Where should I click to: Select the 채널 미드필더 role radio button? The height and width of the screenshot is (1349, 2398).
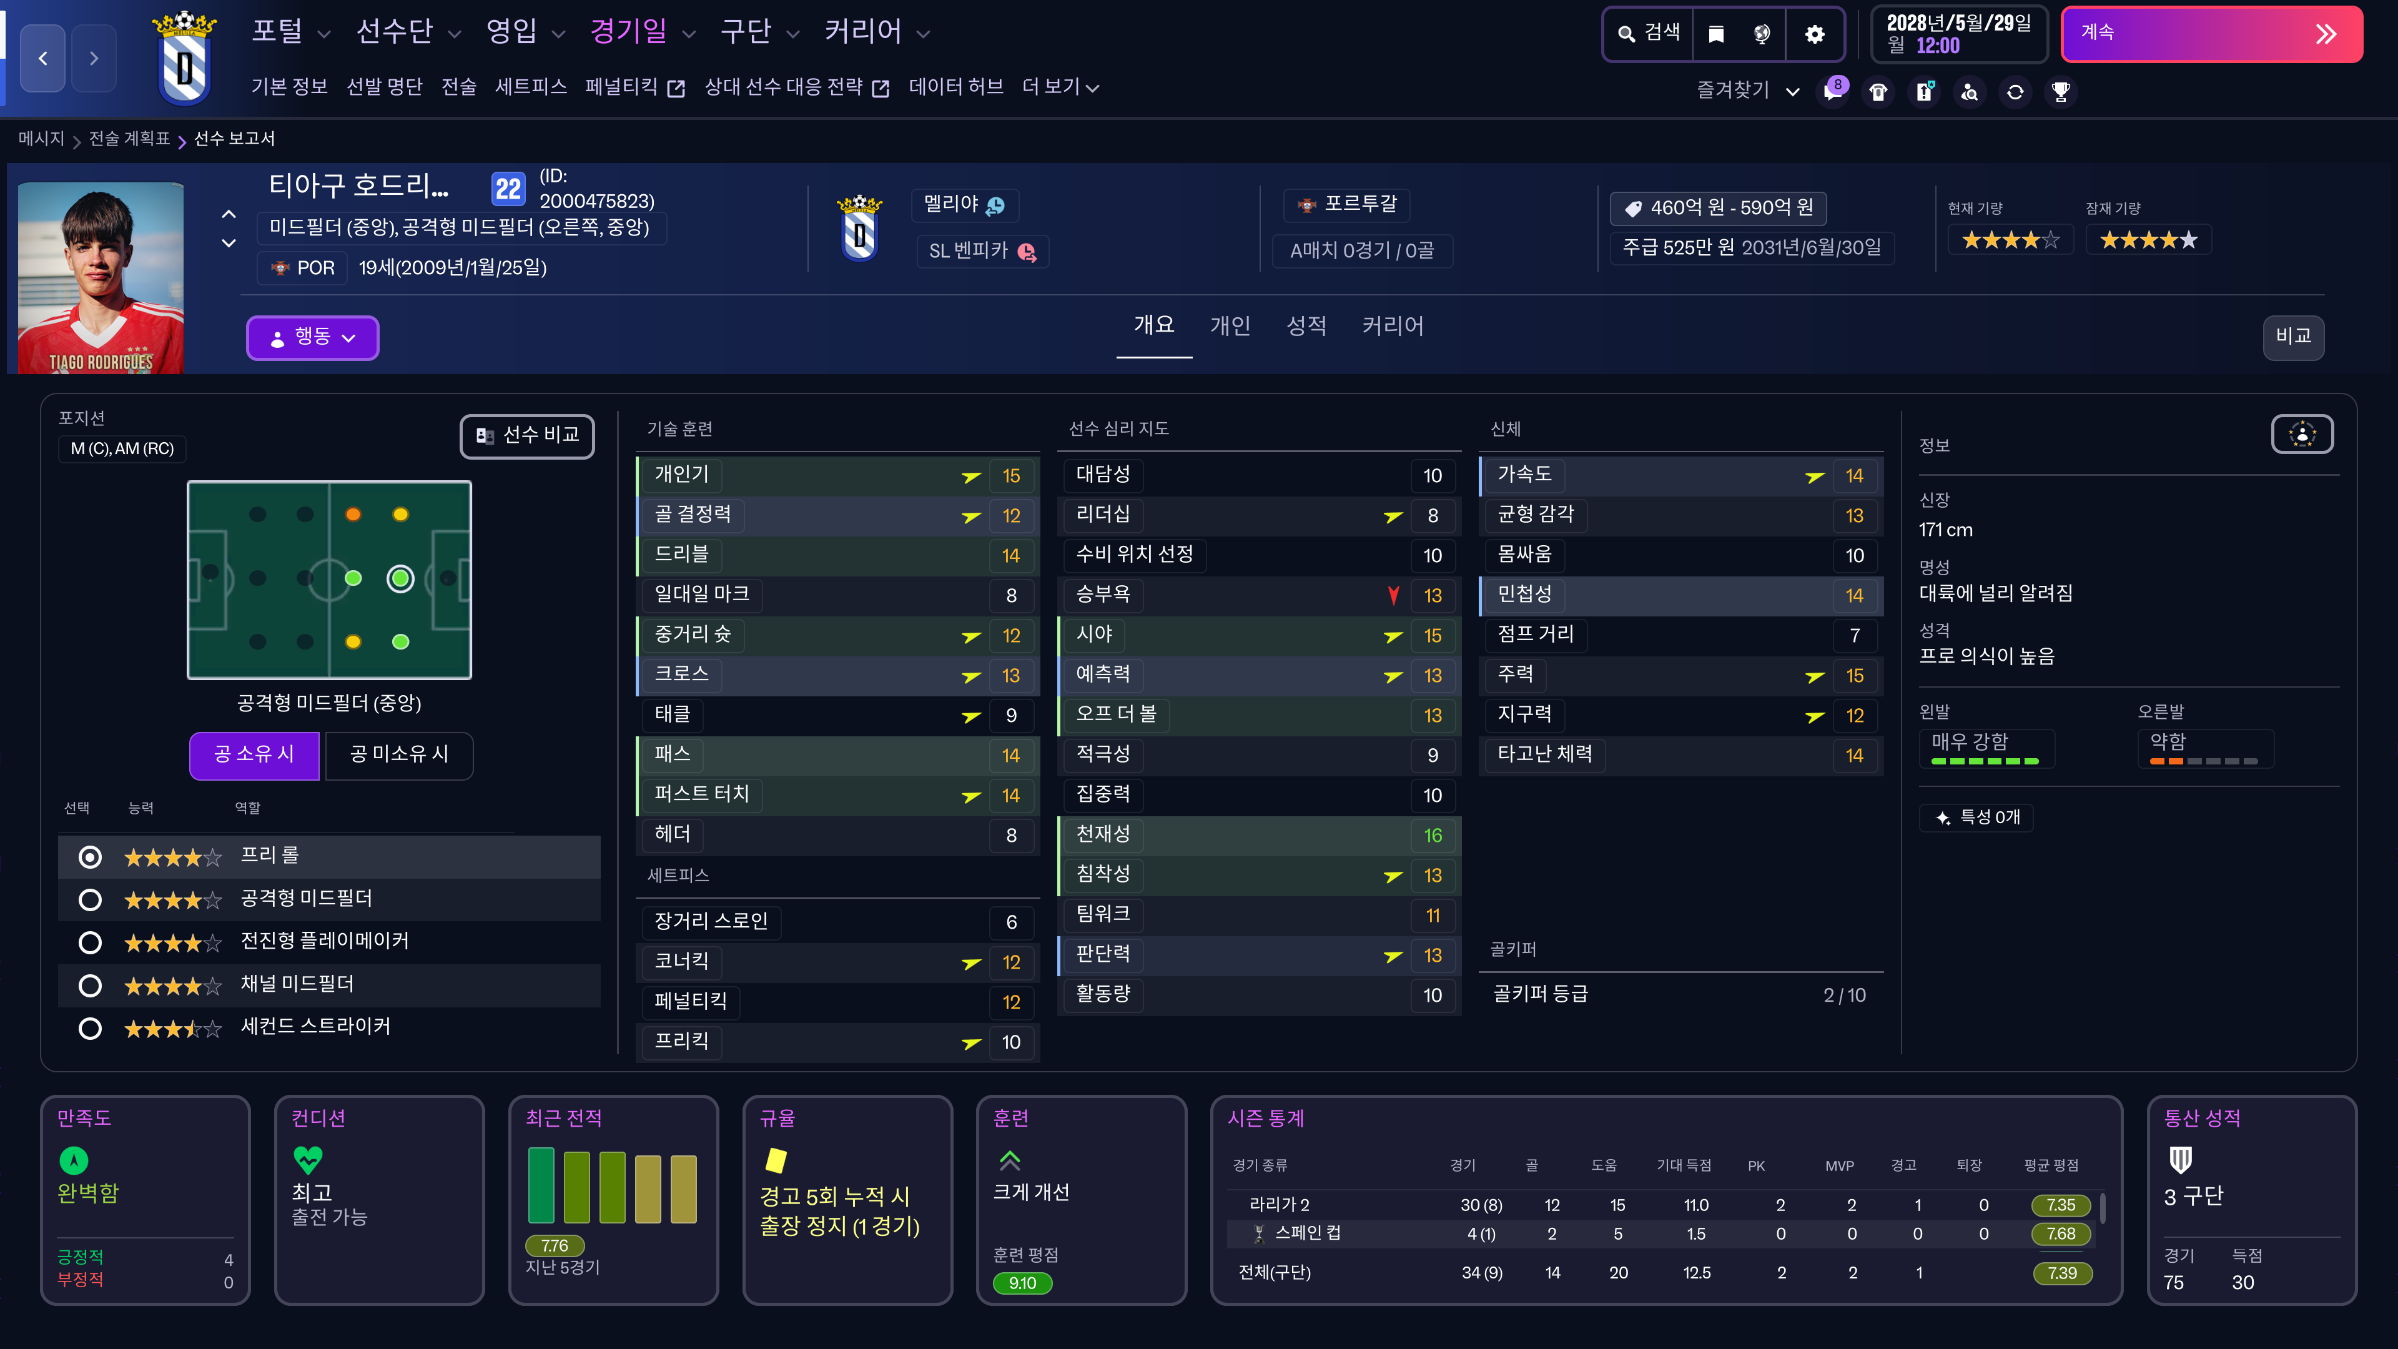point(91,985)
